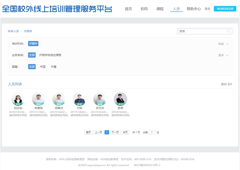
Task: Click the name 岳德亮
Action: coord(38,108)
